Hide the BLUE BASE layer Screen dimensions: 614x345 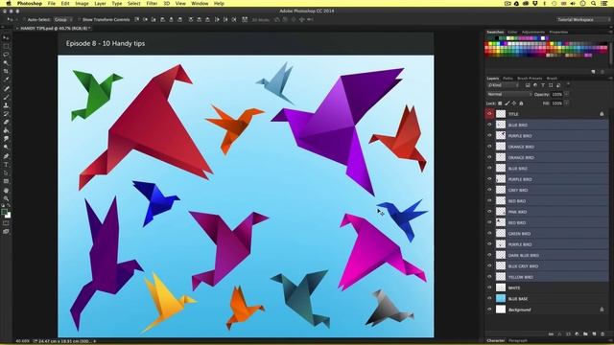pyautogui.click(x=489, y=298)
